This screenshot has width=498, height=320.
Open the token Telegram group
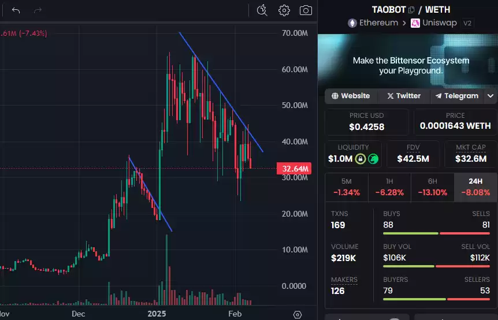(x=457, y=96)
